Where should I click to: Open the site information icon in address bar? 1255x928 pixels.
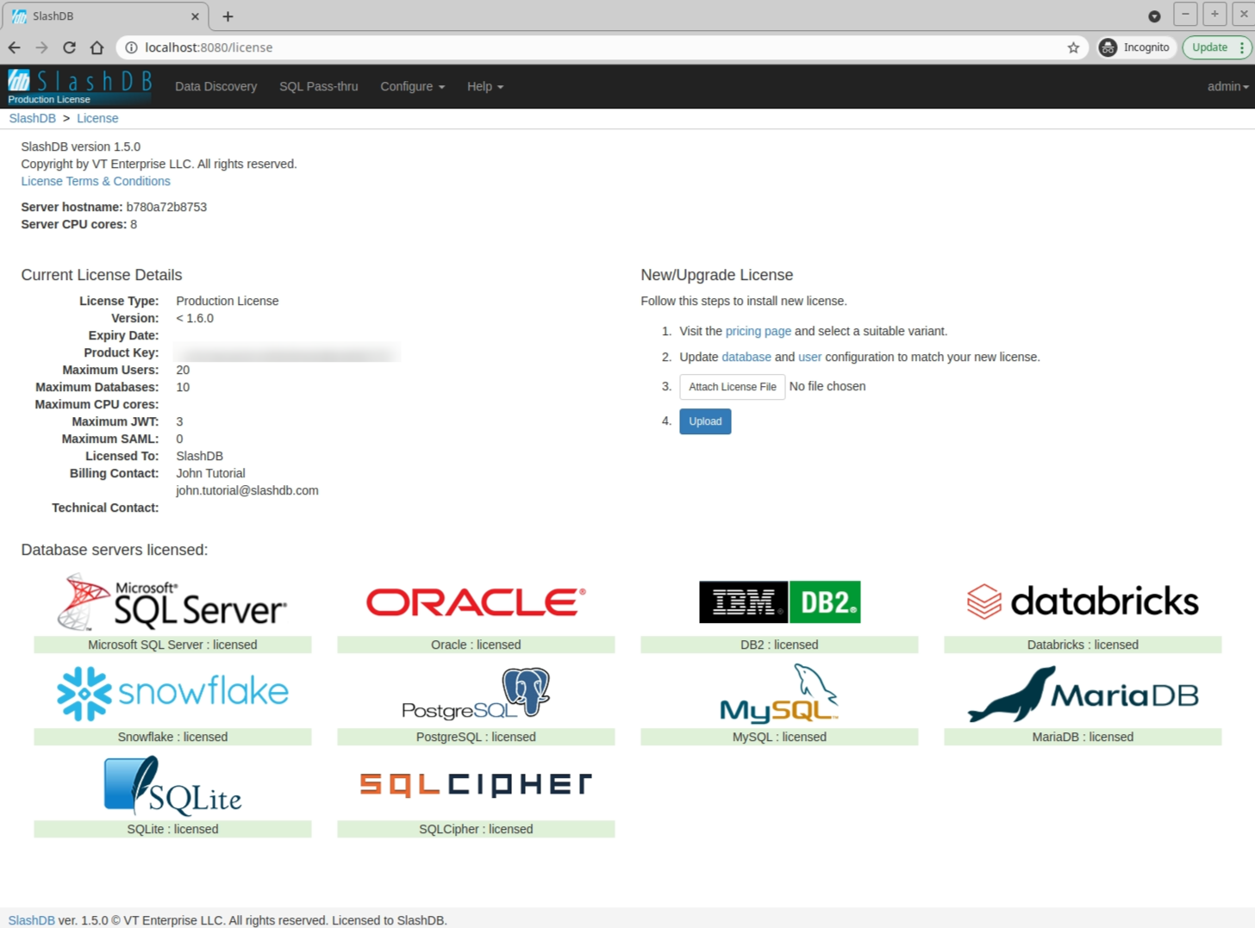(131, 47)
